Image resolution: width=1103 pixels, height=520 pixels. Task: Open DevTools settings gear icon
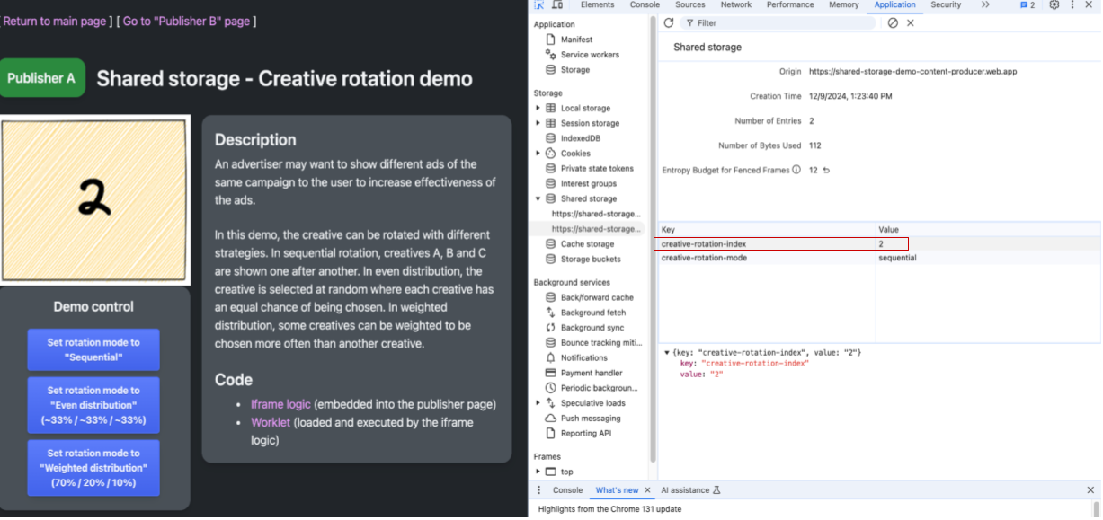click(1054, 6)
